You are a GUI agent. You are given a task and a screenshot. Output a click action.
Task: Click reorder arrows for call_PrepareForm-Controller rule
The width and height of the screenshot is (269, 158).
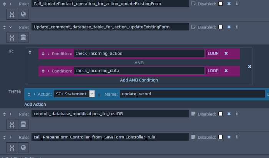pos(5,137)
